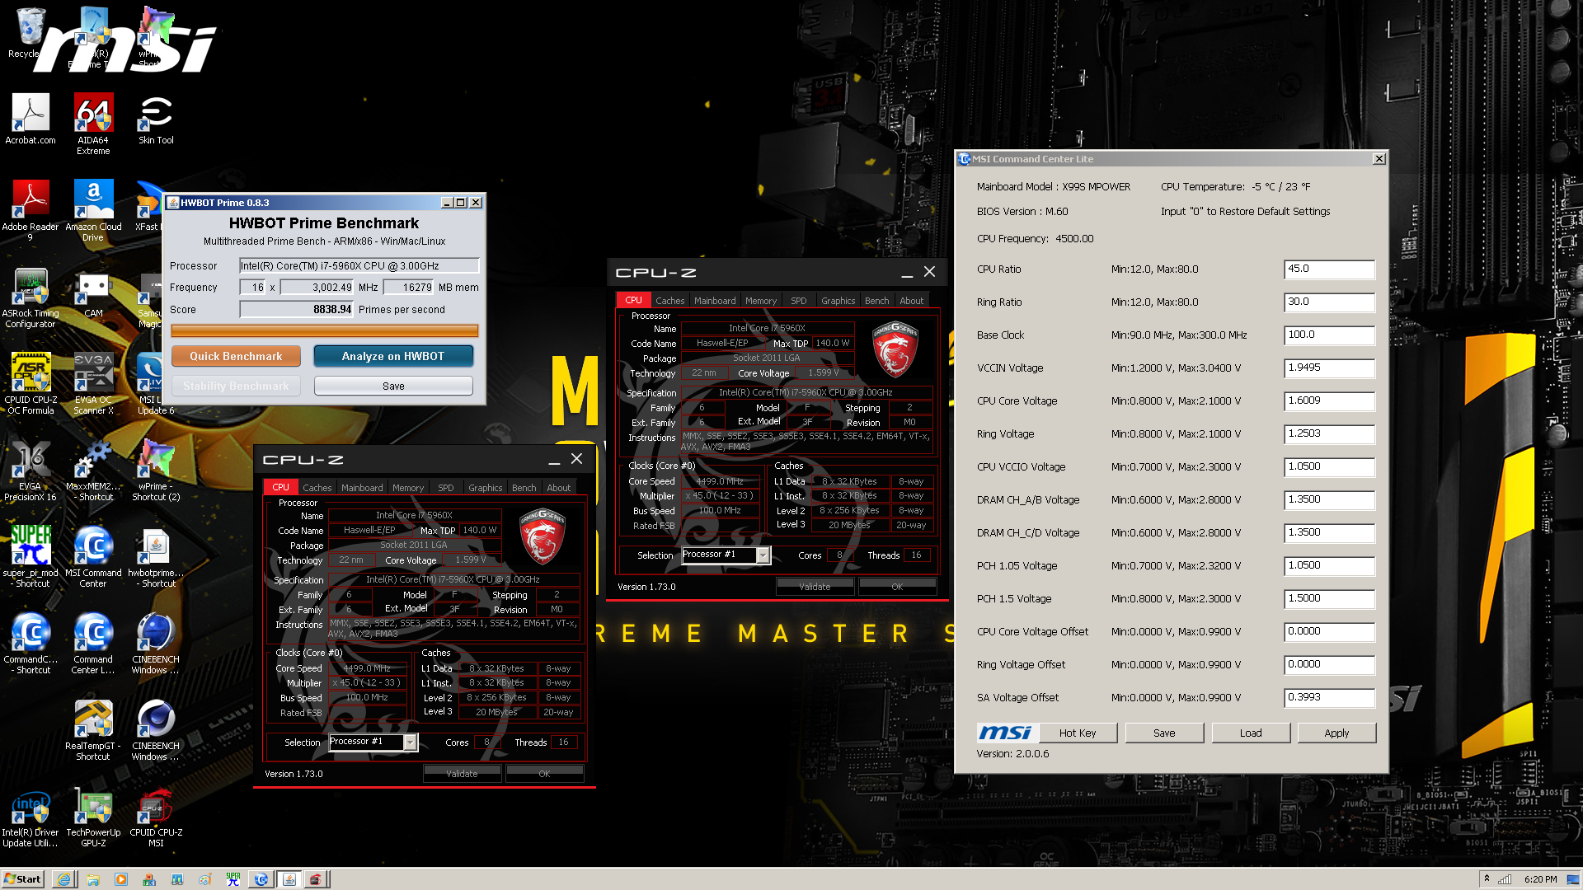Open Command Center L... desktop icon

(93, 643)
